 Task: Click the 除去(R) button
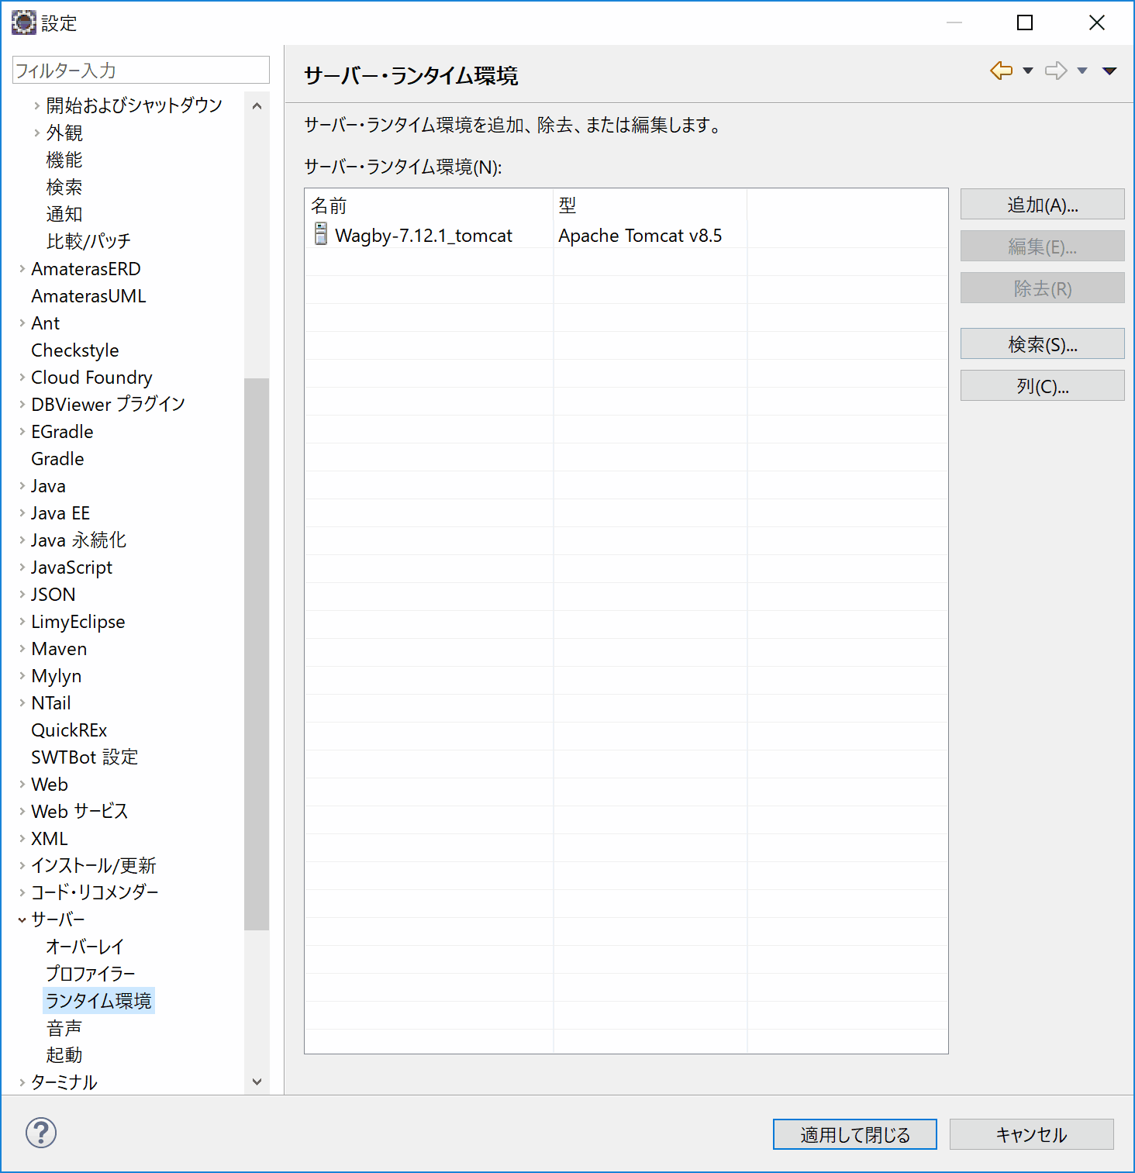point(1042,288)
